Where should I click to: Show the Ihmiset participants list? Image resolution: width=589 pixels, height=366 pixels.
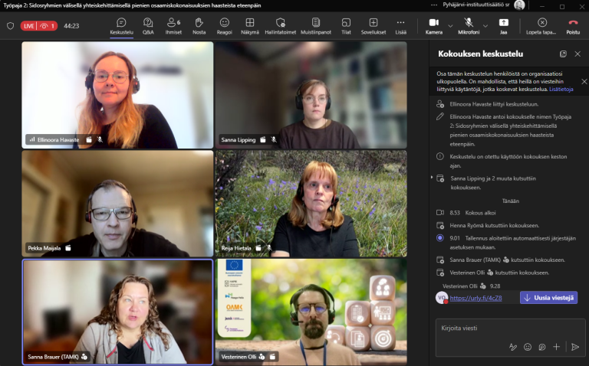(173, 26)
